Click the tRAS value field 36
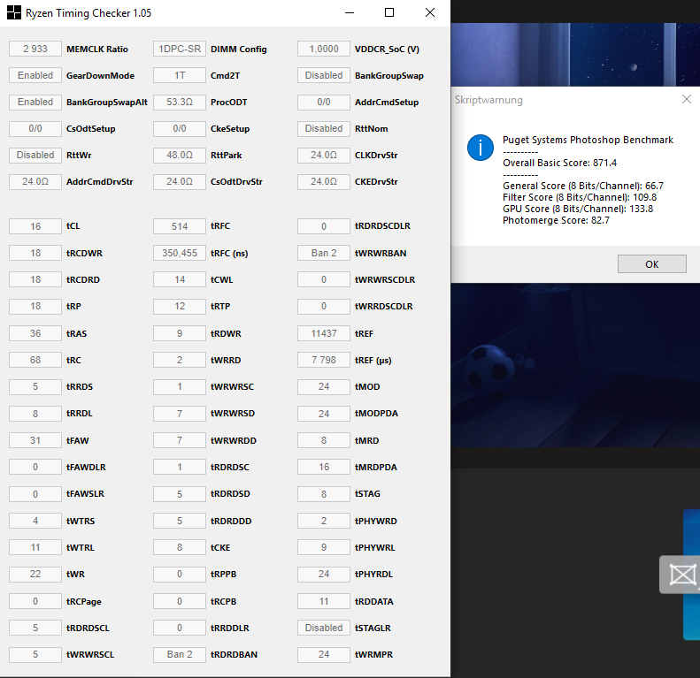This screenshot has width=700, height=678. (x=35, y=333)
